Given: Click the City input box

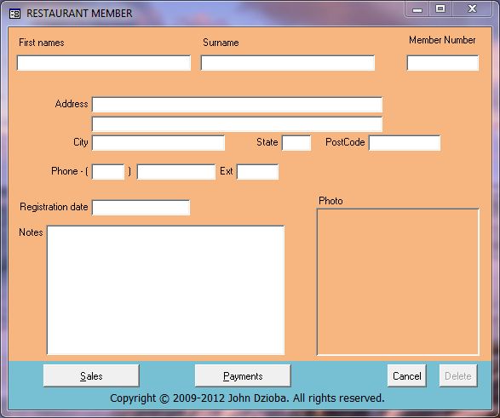Looking at the screenshot, I should pyautogui.click(x=158, y=143).
